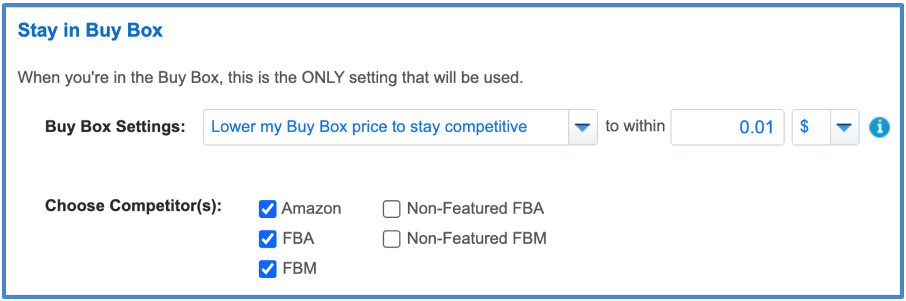The image size is (906, 301).
Task: Expand the currency unit dropdown arrow
Action: tap(845, 127)
